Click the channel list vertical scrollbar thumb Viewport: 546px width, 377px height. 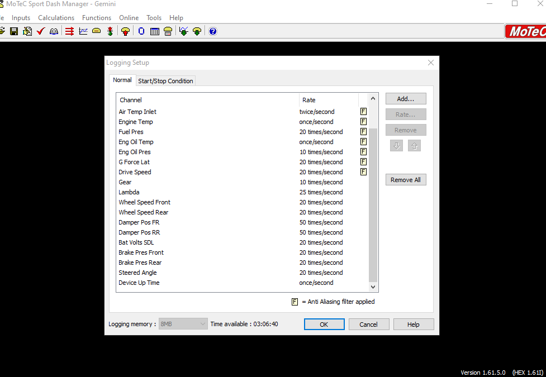(x=373, y=204)
